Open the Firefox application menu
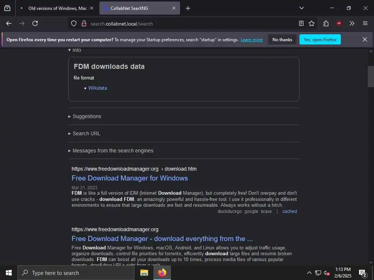 (365, 23)
